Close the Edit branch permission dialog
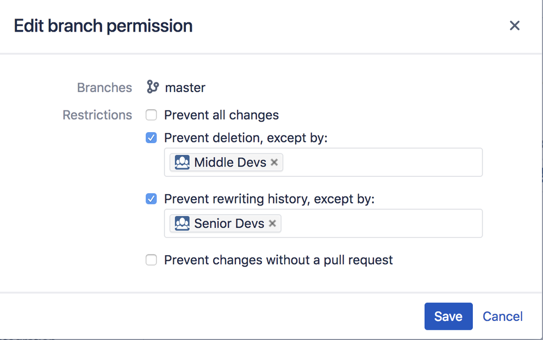543x340 pixels. click(x=514, y=26)
